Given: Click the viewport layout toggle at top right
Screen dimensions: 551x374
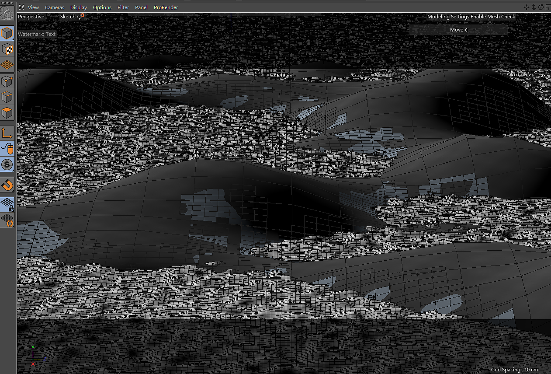Looking at the screenshot, I should coord(548,7).
